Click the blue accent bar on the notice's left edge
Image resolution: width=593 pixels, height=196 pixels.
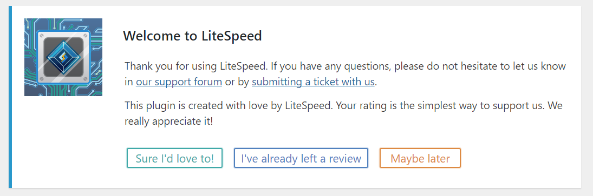tap(10, 97)
